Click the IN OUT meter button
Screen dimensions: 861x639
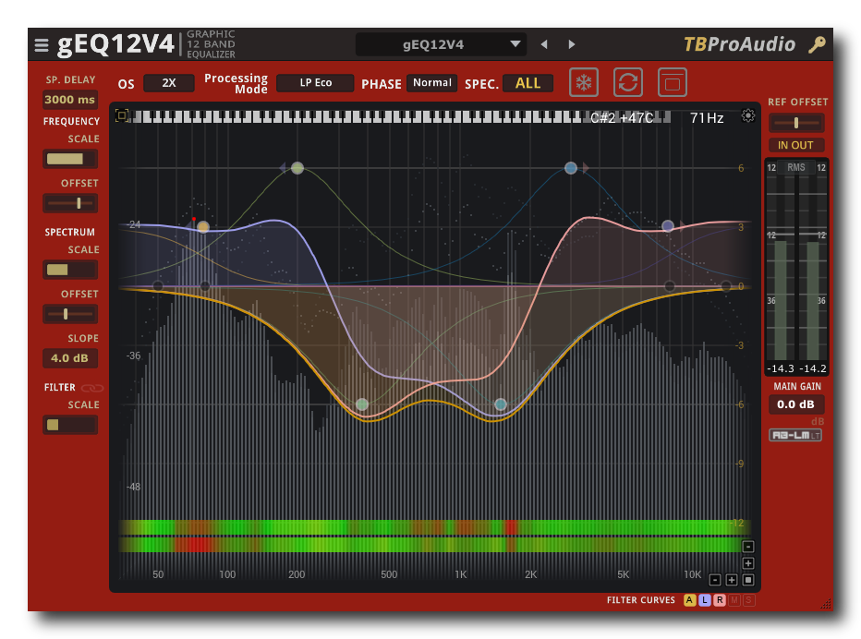[795, 145]
